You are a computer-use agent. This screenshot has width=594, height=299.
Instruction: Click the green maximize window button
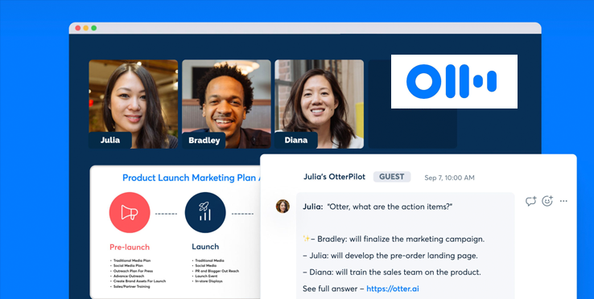click(x=94, y=28)
